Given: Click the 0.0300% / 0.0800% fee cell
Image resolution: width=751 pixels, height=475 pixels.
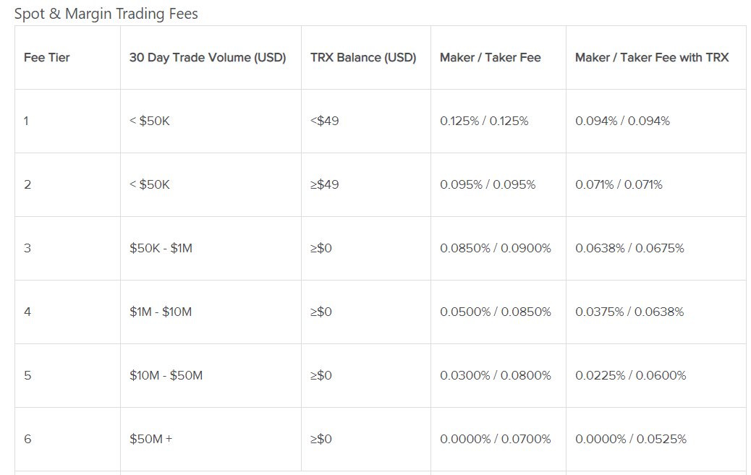Looking at the screenshot, I should [x=496, y=375].
